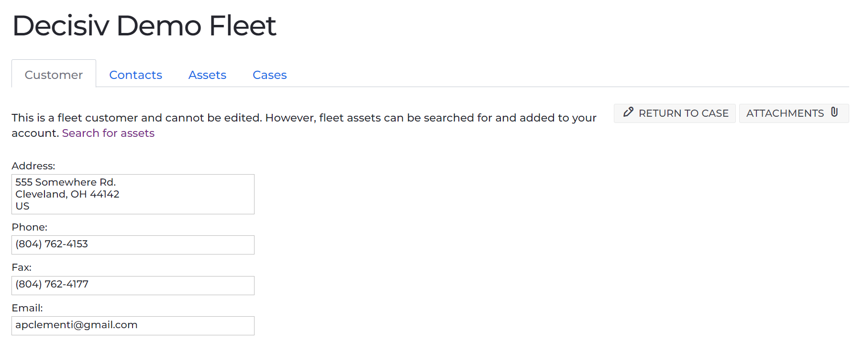Go to the Cases tab
This screenshot has width=854, height=354.
click(270, 75)
